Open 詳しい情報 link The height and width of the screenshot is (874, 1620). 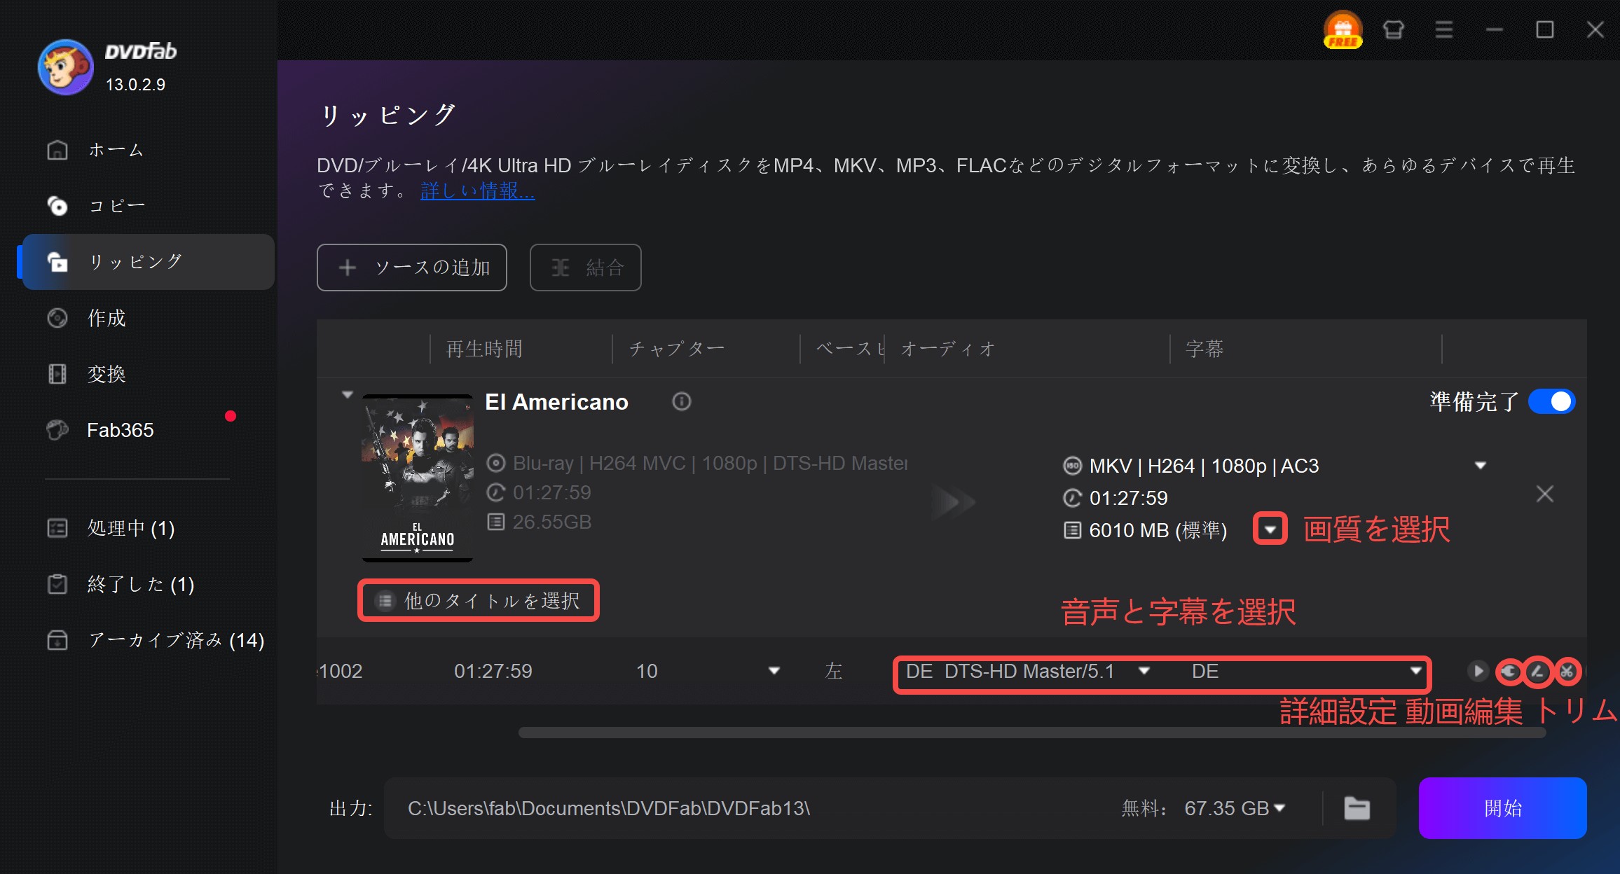pyautogui.click(x=477, y=190)
